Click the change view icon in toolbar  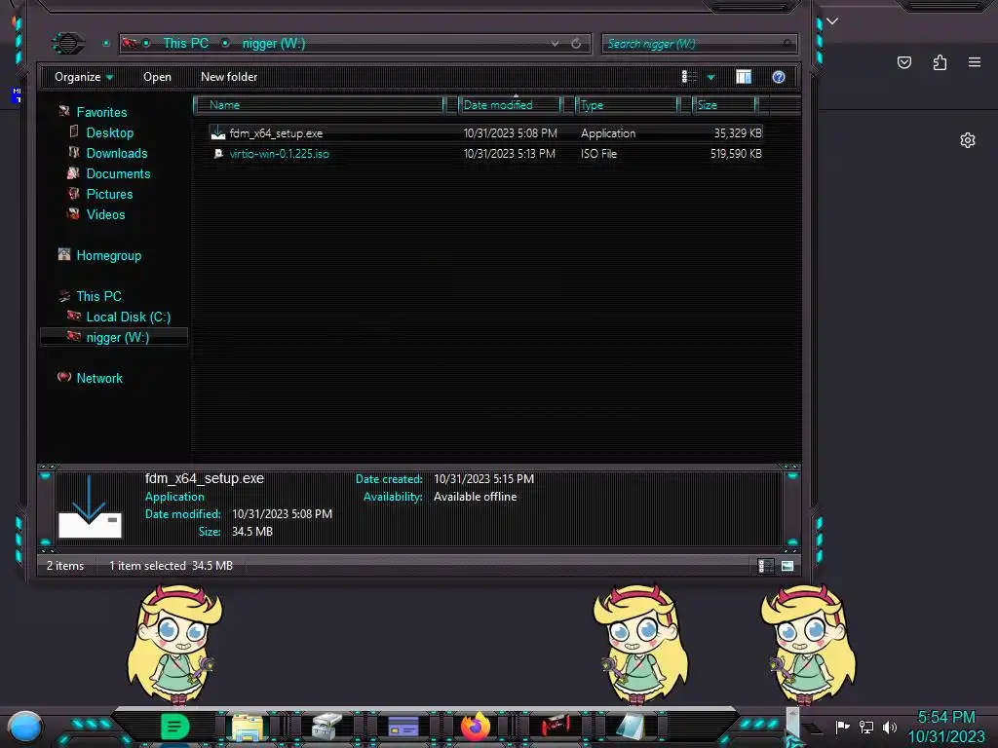click(689, 77)
